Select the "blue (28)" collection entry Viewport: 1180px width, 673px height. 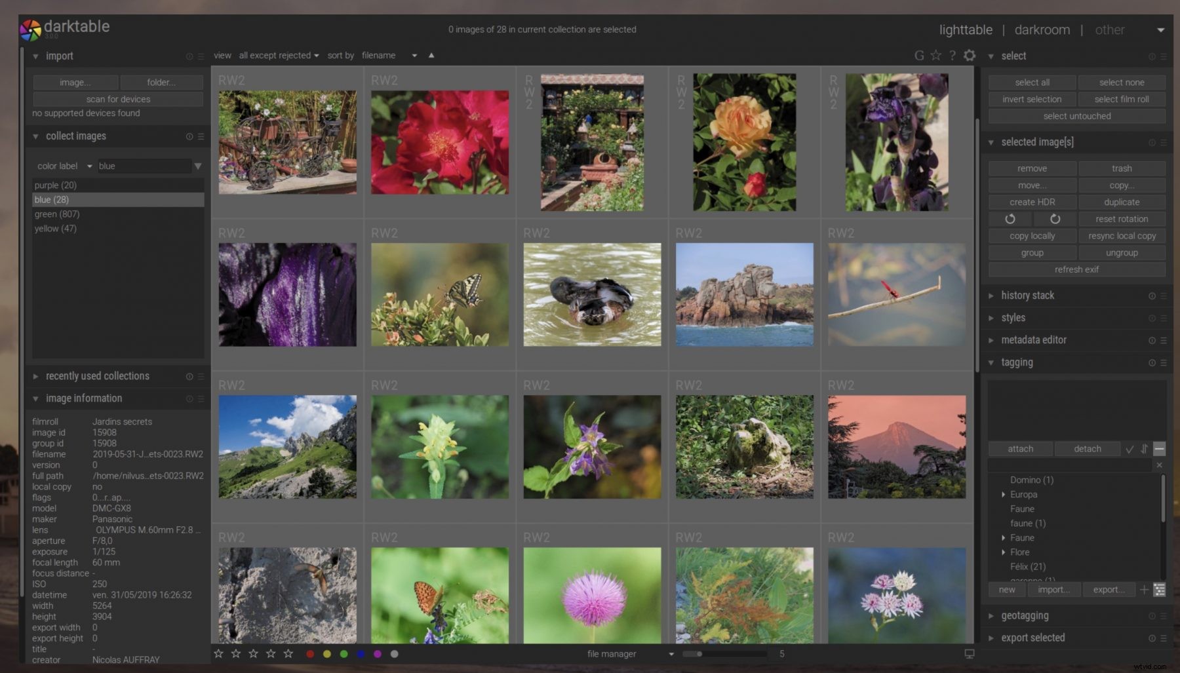point(118,199)
